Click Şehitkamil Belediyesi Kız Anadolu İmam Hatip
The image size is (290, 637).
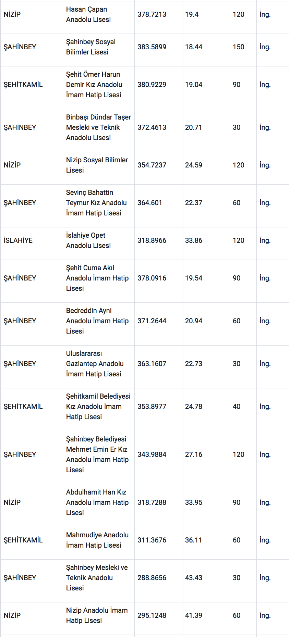click(x=98, y=407)
